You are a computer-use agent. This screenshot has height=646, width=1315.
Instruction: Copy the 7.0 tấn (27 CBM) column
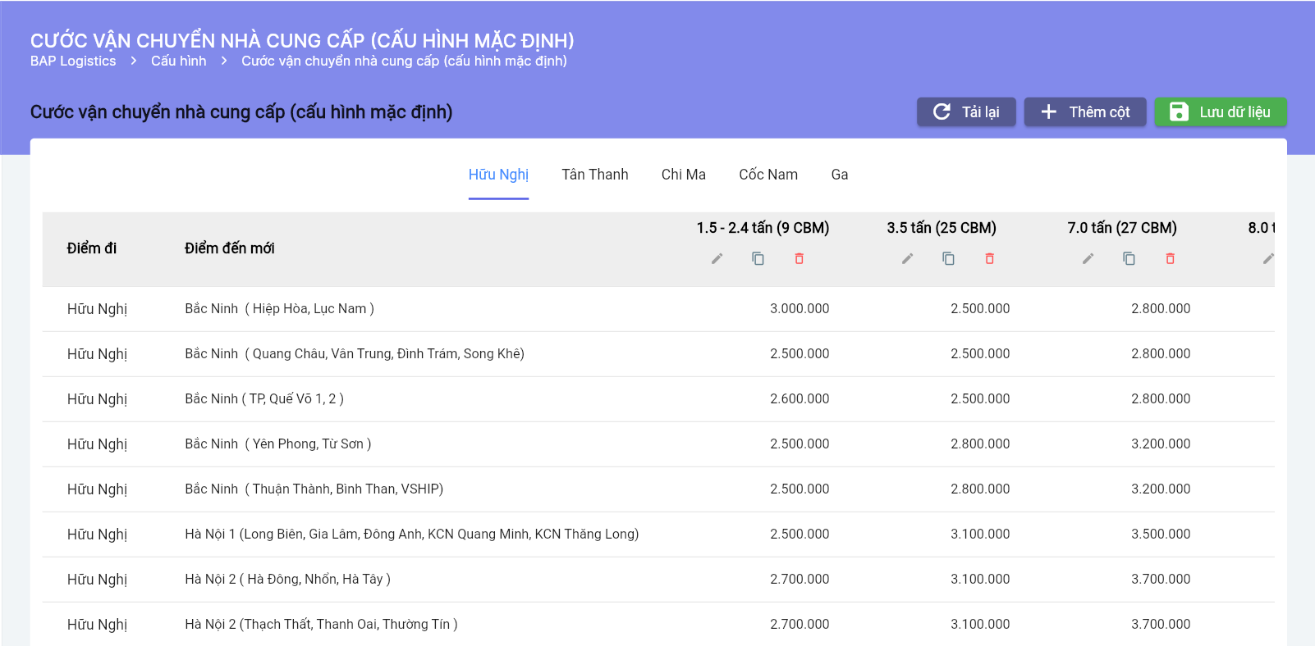tap(1129, 259)
